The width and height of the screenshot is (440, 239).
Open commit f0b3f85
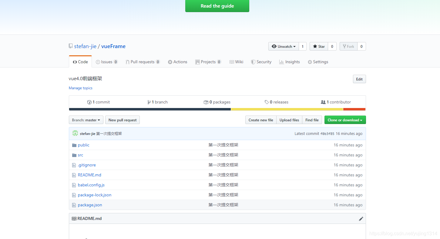point(328,133)
